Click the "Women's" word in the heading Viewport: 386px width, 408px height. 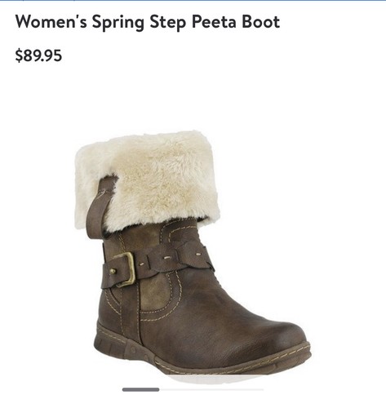(x=51, y=22)
